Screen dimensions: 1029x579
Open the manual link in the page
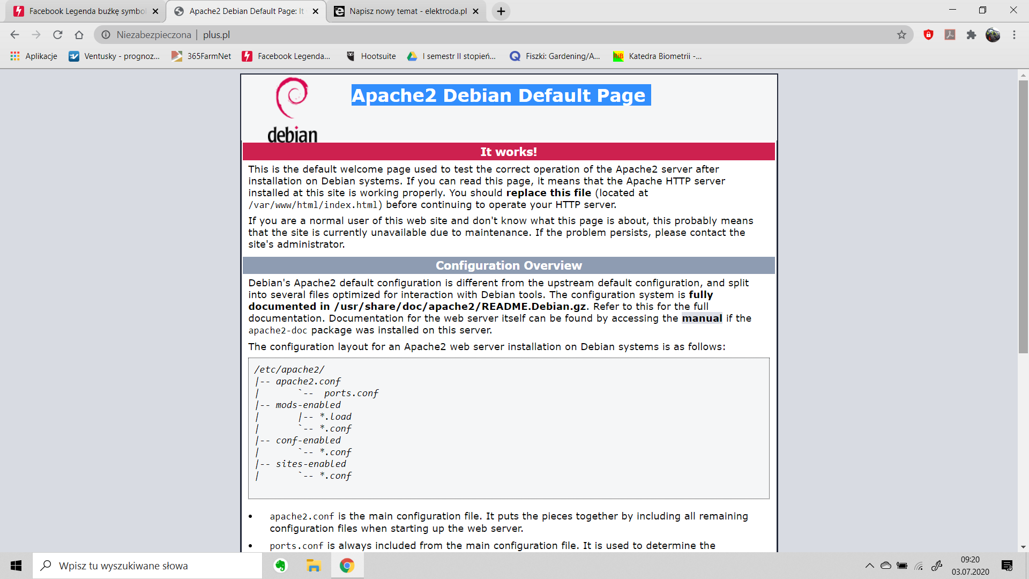coord(702,318)
